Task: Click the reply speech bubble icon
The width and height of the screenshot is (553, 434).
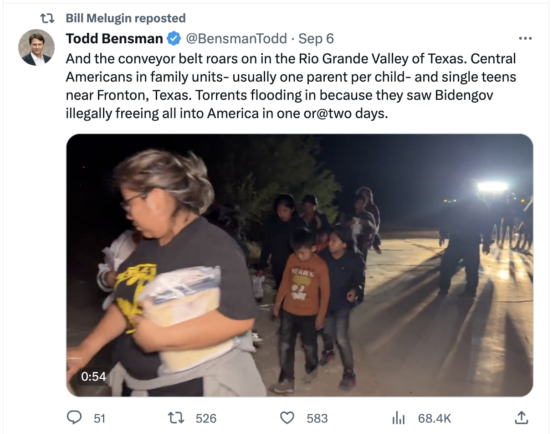Action: tap(74, 418)
